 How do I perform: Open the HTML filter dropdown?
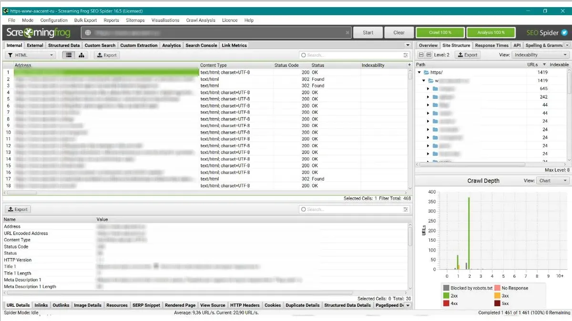tap(31, 55)
